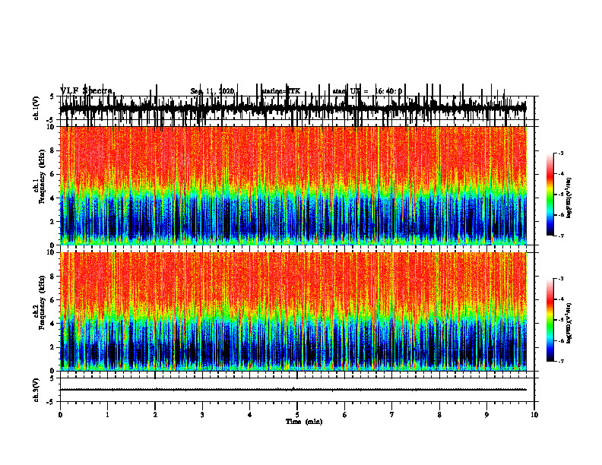Click the '-7' tick on ch.2 colorbar

(x=560, y=361)
